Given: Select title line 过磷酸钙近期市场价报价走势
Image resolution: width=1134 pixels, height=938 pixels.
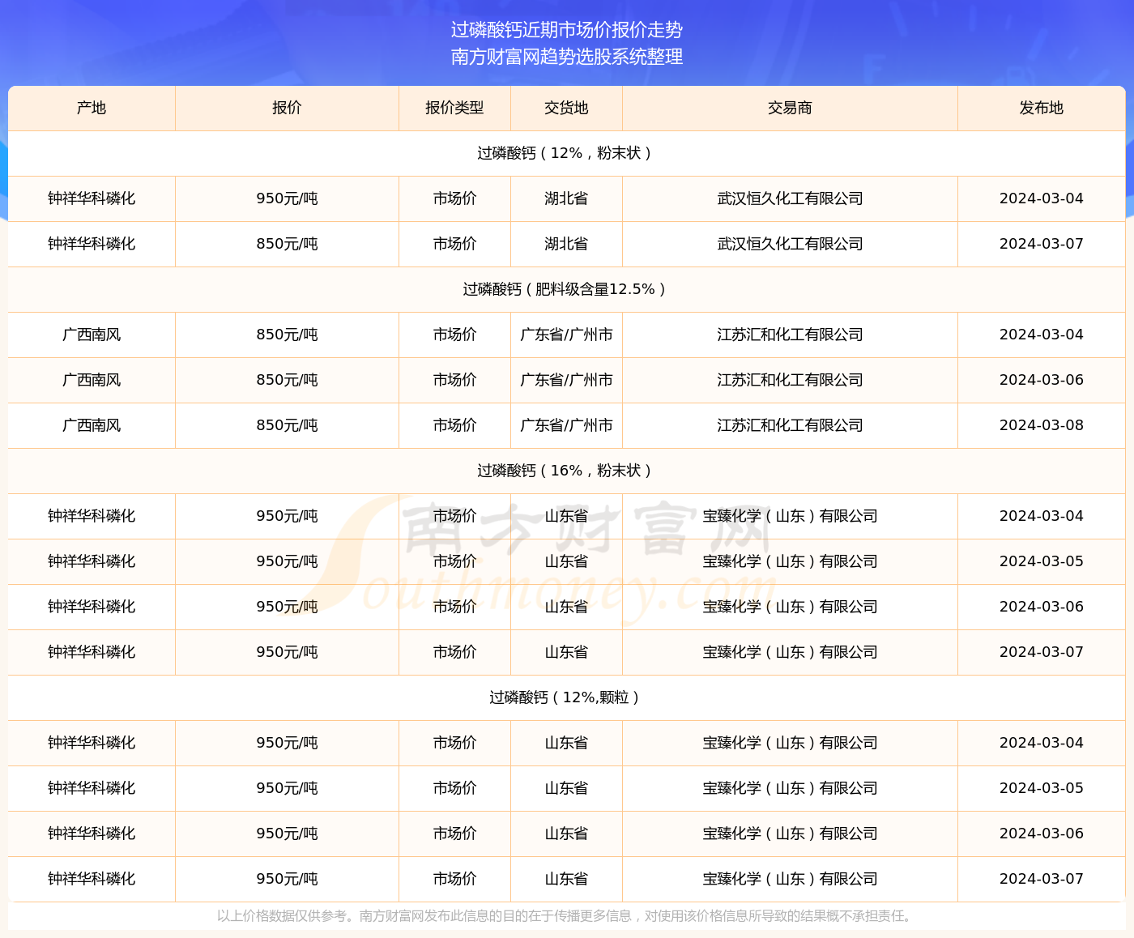Looking at the screenshot, I should point(567,30).
